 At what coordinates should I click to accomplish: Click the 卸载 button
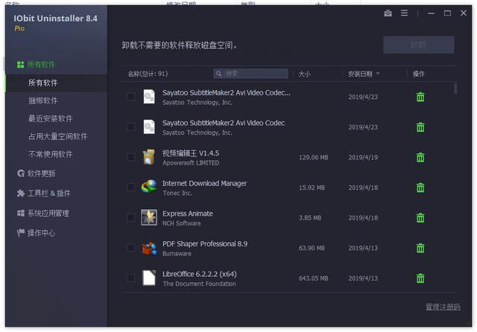pos(419,45)
